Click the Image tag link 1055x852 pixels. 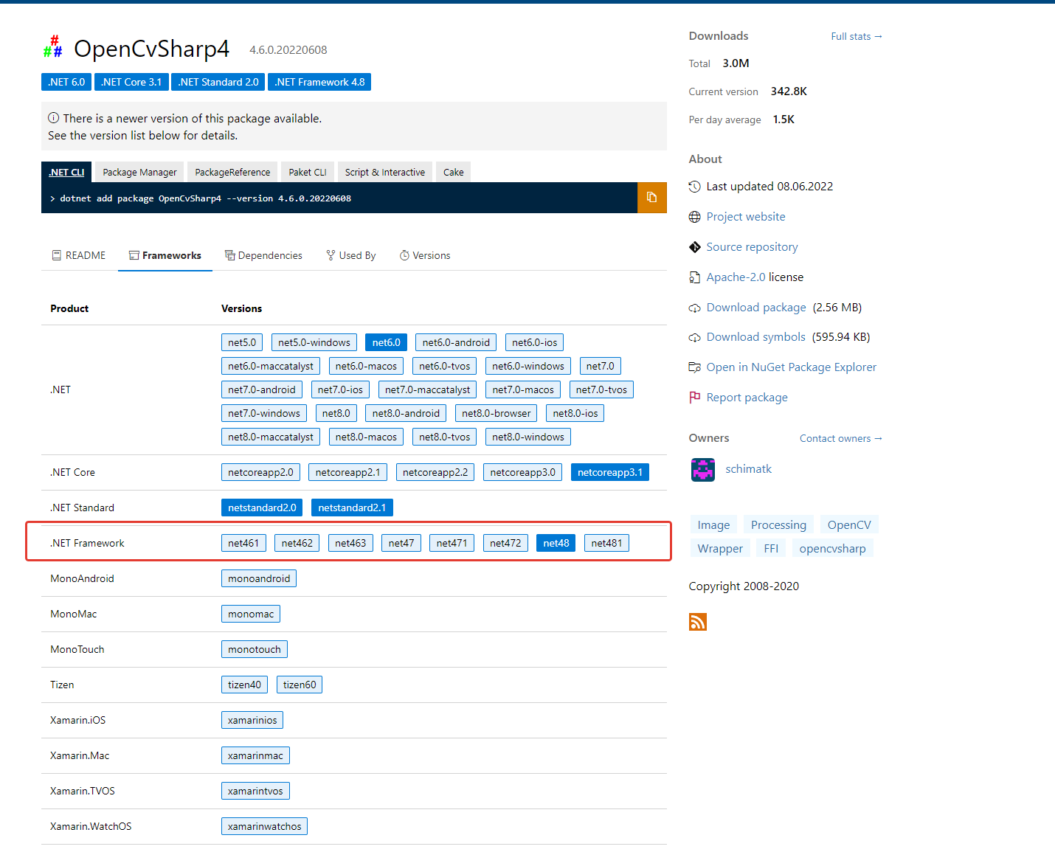(x=713, y=525)
